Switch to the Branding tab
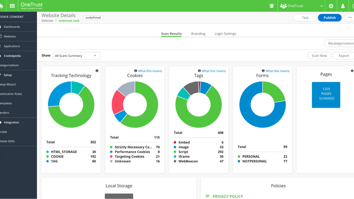The height and width of the screenshot is (199, 354). coord(198,34)
